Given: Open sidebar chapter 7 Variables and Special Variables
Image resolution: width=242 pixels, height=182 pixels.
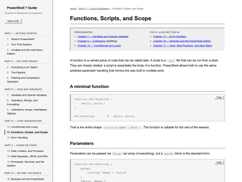Looking at the screenshot, I should point(27,95).
